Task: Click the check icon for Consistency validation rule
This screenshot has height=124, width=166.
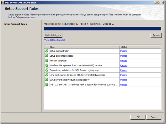Action: pos(47,70)
